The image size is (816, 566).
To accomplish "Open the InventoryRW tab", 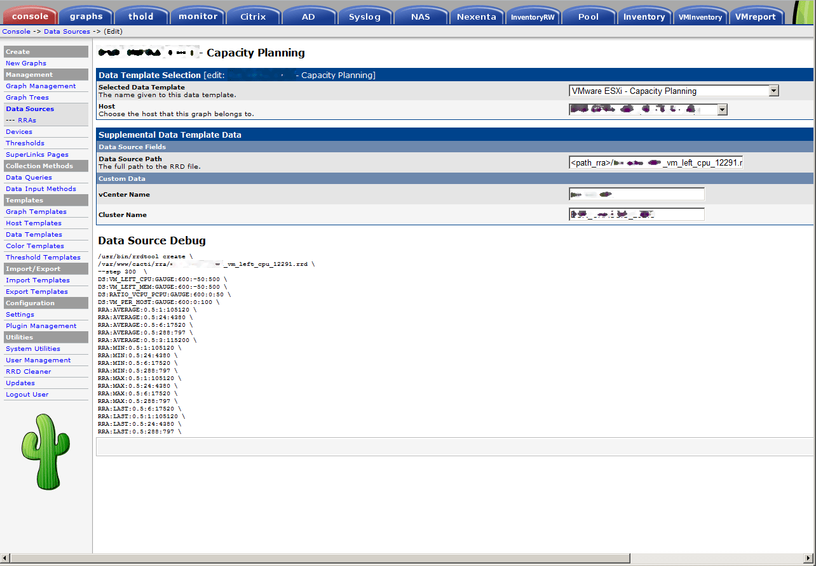I will point(533,17).
